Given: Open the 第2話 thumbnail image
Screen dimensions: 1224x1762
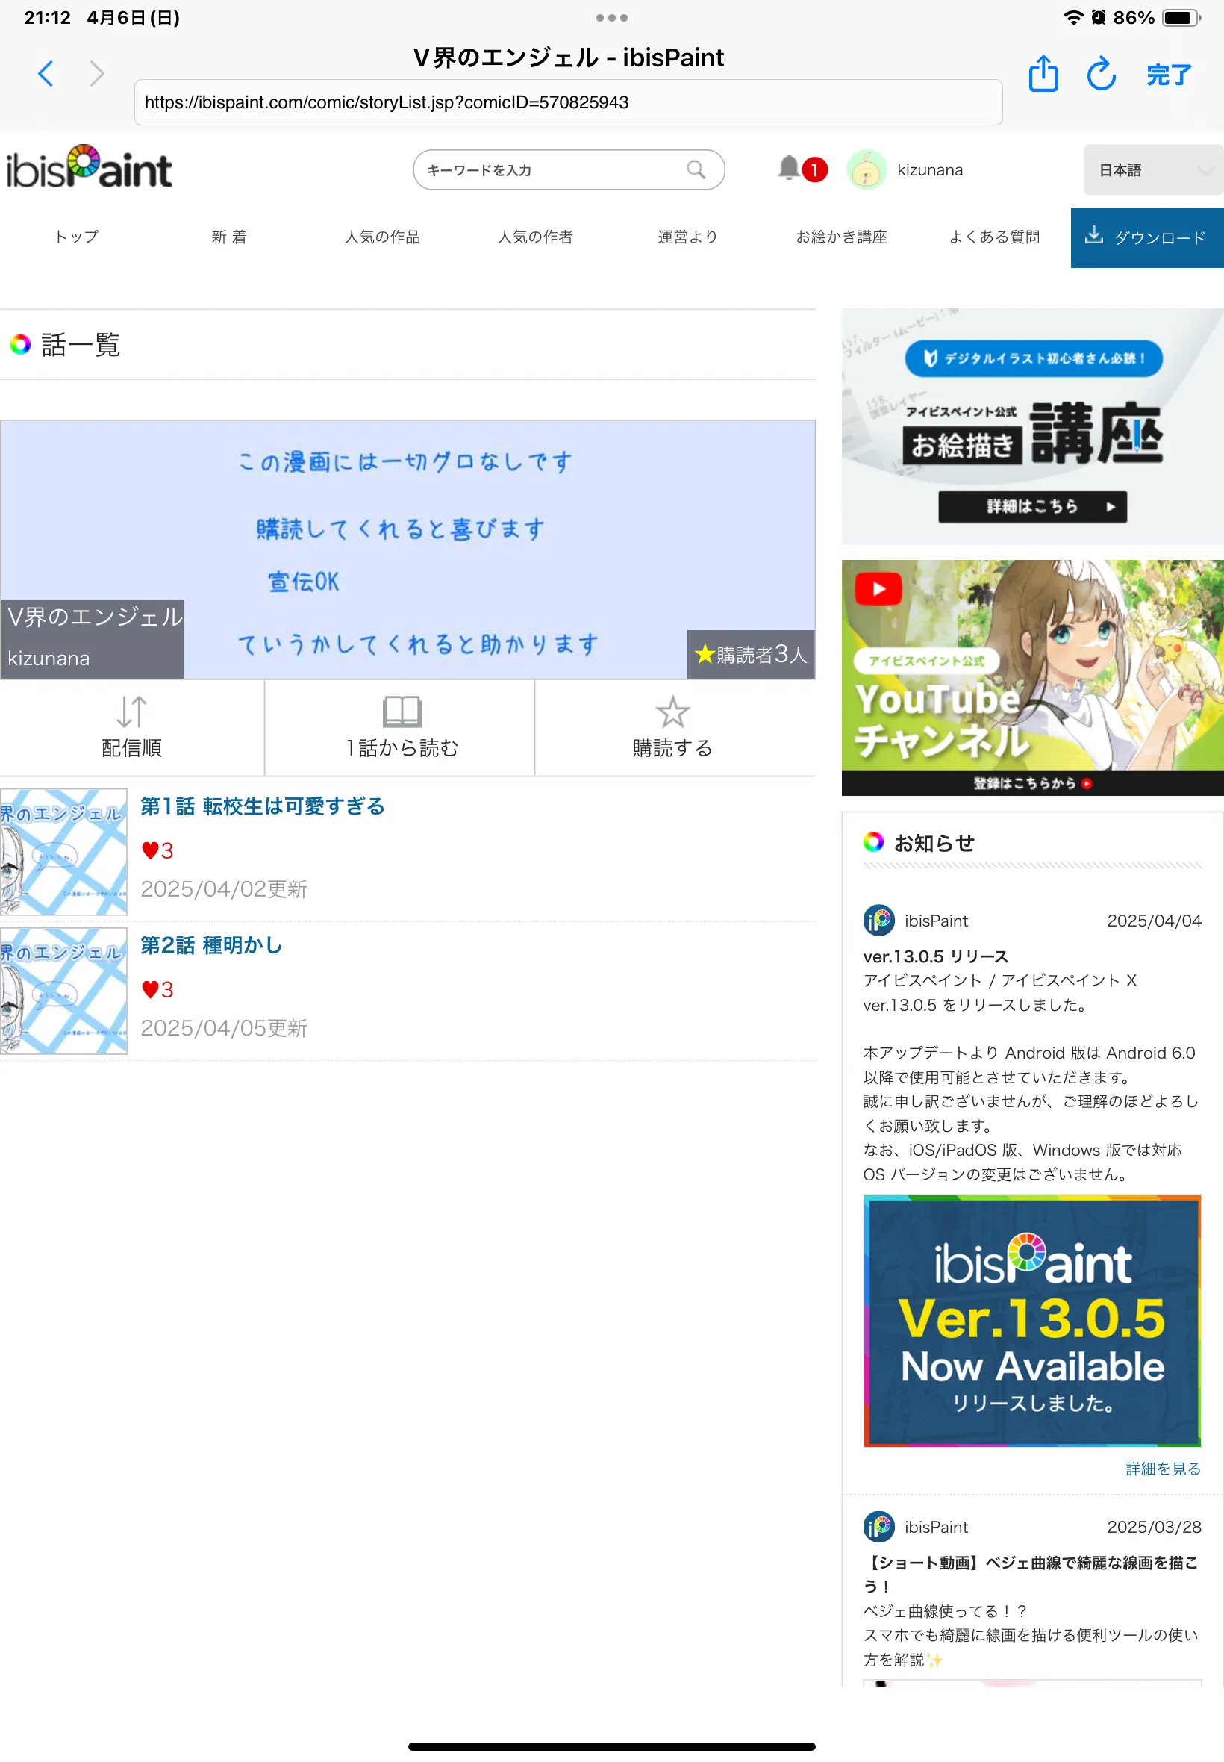Looking at the screenshot, I should (63, 991).
